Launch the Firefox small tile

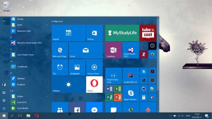tap(152, 54)
